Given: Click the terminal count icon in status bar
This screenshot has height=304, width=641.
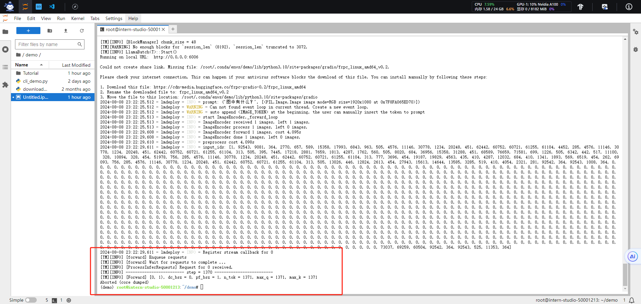Looking at the screenshot, I should click(54, 300).
